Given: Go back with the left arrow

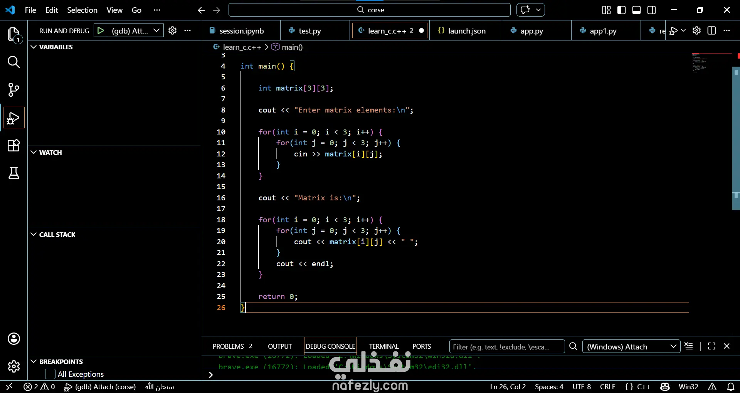Looking at the screenshot, I should pyautogui.click(x=201, y=10).
